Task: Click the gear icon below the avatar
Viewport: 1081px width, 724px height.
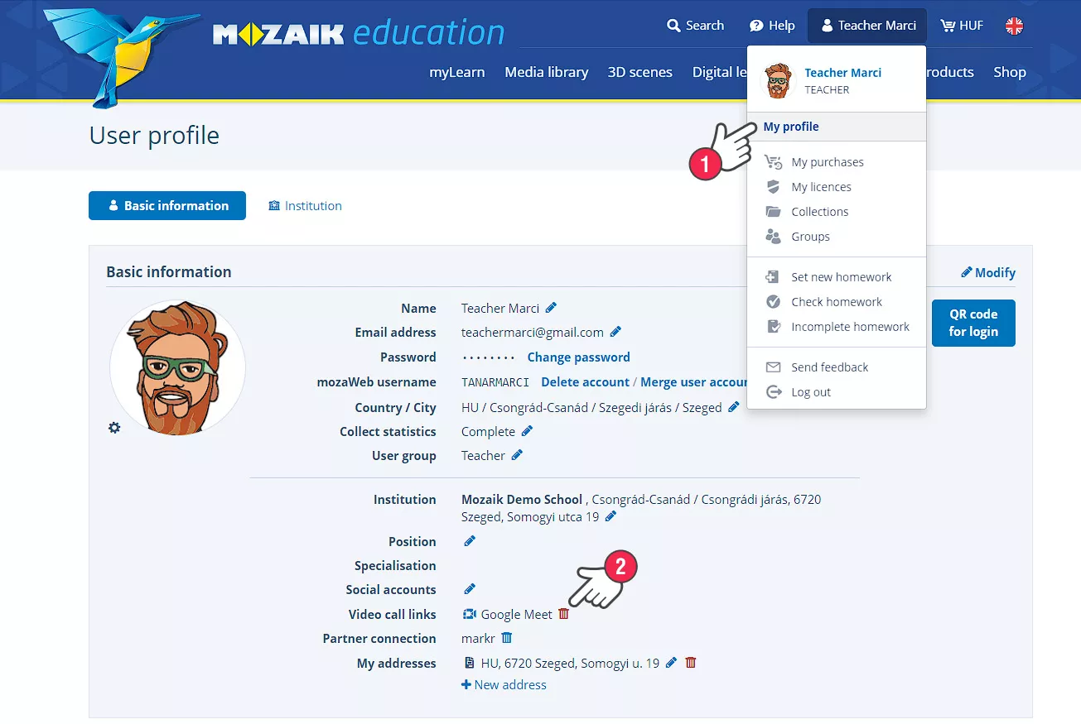Action: click(114, 428)
